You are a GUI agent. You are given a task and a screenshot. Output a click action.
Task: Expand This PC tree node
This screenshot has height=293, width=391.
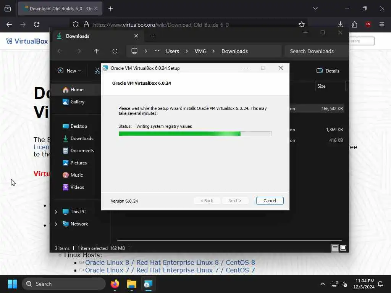point(56,212)
